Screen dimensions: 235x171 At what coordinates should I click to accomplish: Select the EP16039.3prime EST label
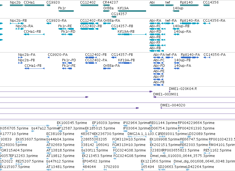point(106,123)
